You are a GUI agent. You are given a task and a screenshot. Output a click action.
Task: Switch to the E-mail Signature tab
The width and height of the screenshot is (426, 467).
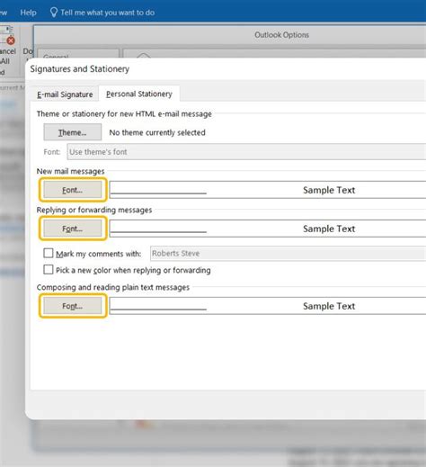[65, 94]
